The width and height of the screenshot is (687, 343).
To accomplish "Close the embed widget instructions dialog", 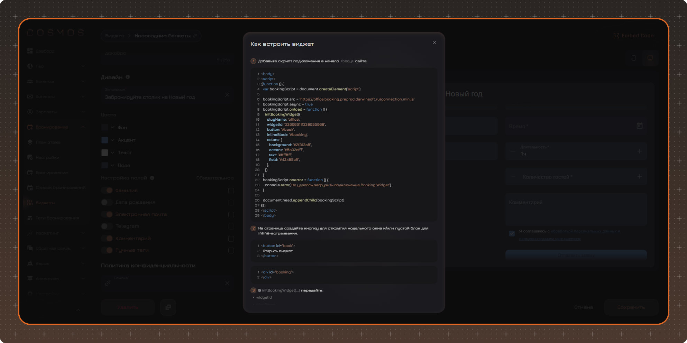I will point(434,43).
